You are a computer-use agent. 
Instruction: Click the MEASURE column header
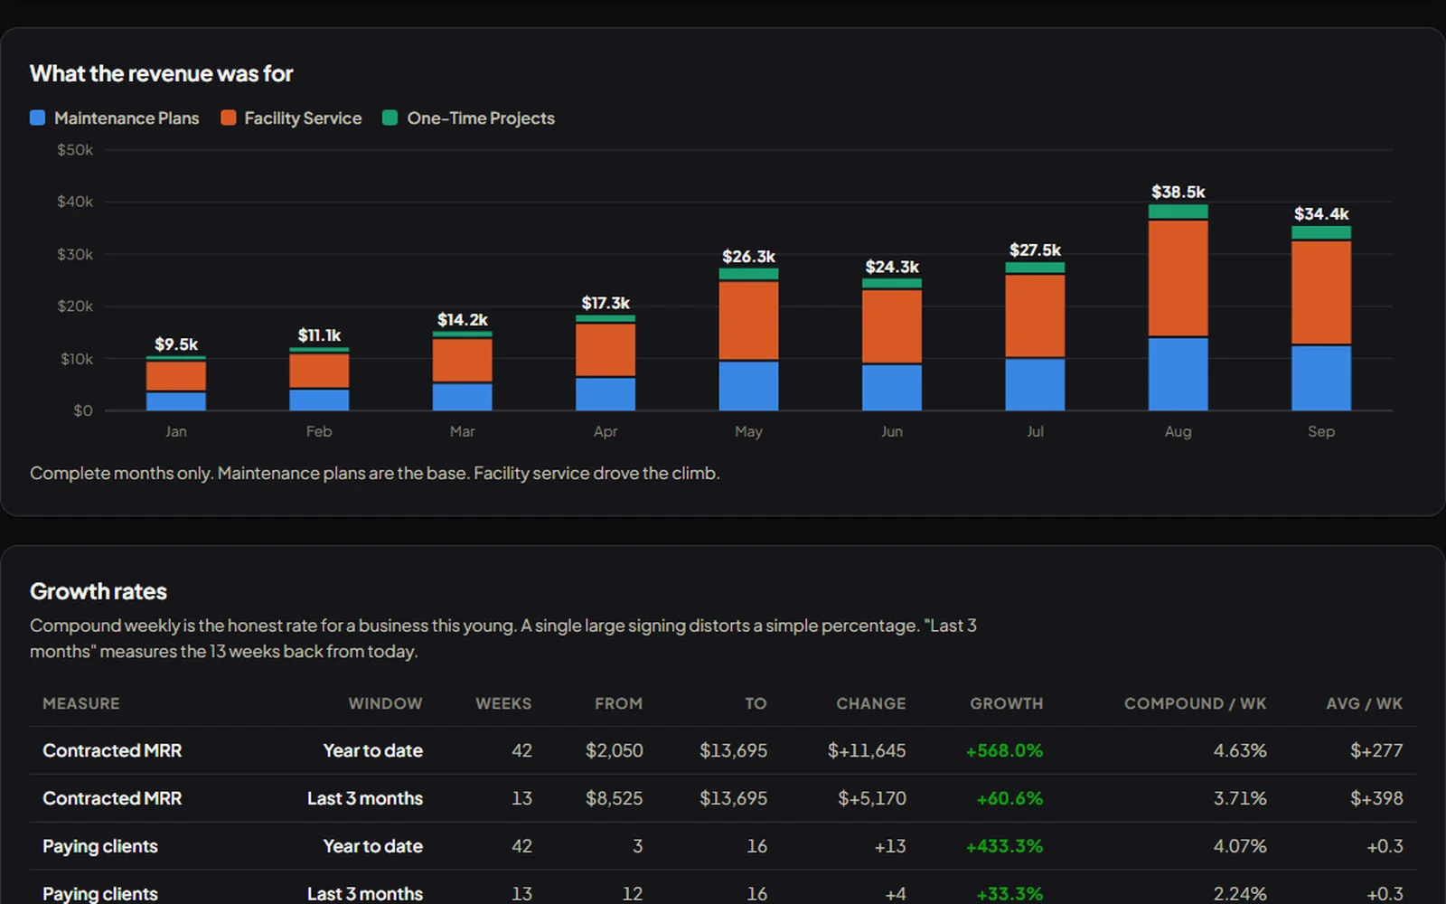tap(81, 703)
